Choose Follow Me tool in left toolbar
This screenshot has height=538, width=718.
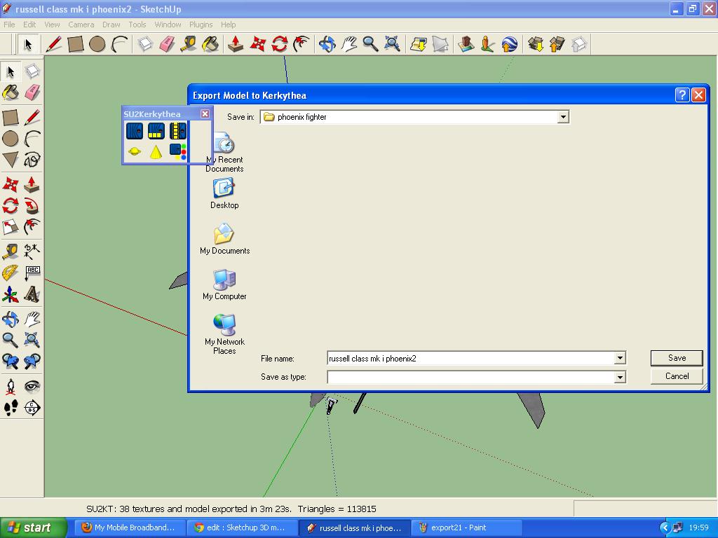coord(32,205)
